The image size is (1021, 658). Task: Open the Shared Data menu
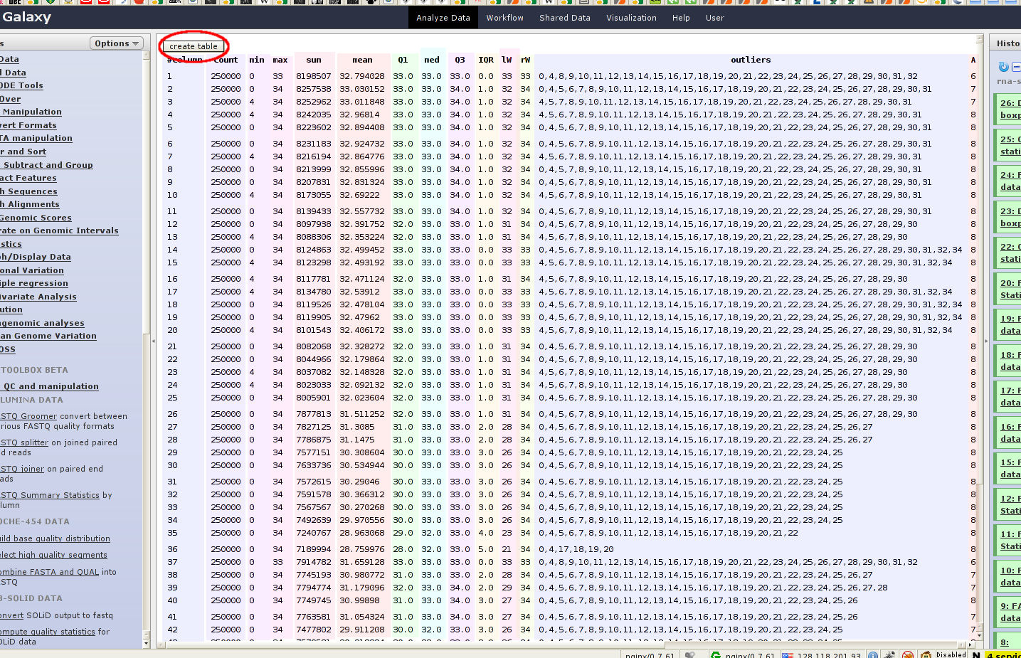click(564, 18)
